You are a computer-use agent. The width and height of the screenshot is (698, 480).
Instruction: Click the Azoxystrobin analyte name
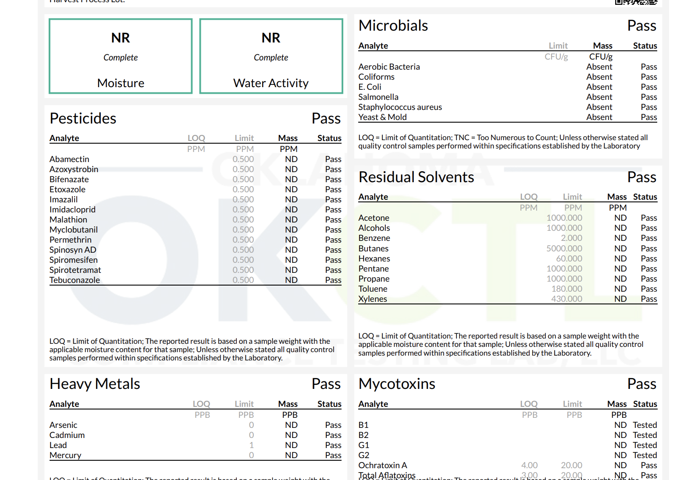(74, 169)
